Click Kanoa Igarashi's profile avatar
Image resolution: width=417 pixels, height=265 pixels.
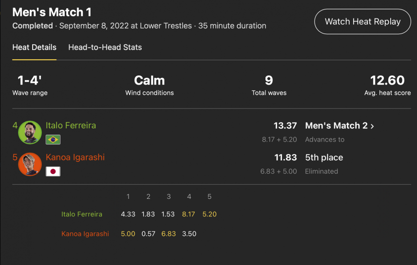tap(30, 164)
